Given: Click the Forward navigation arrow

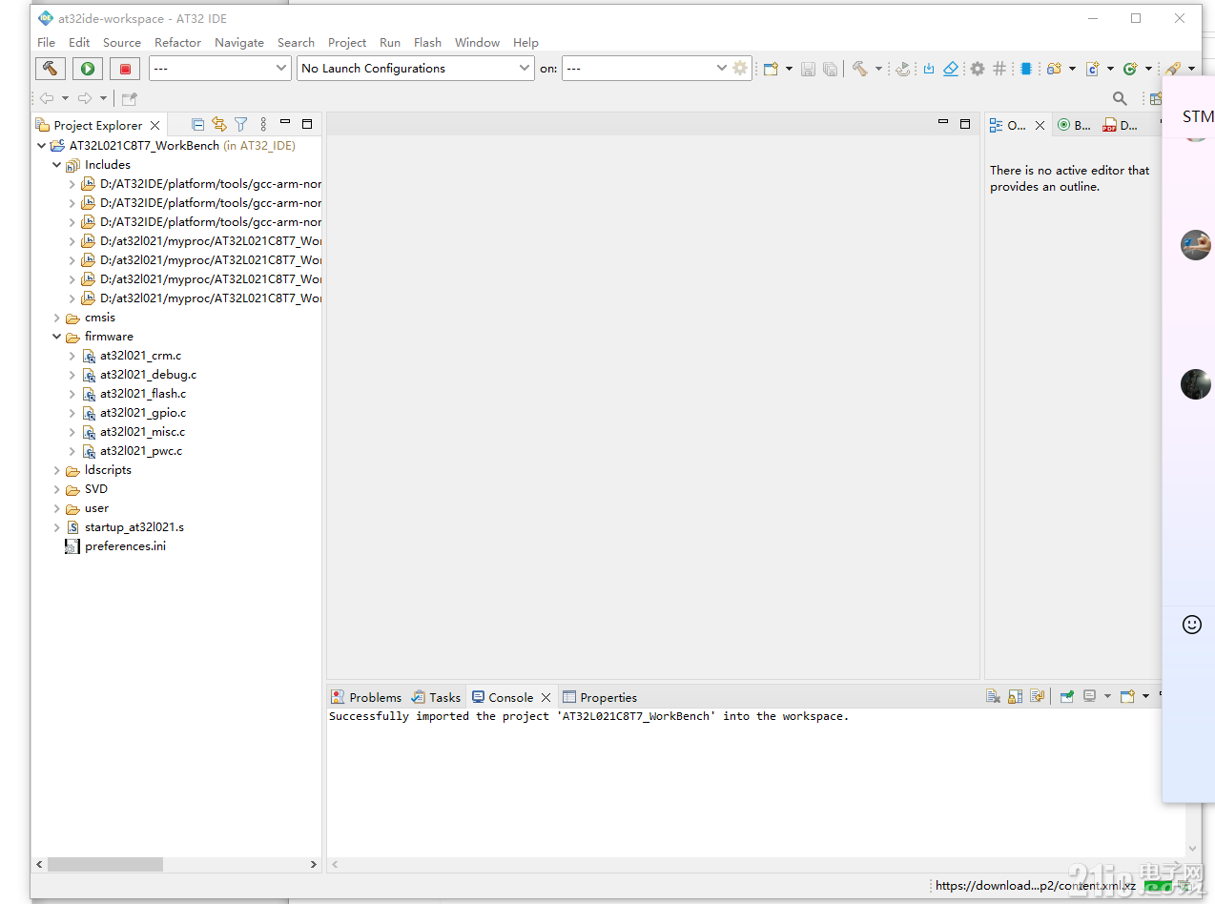Looking at the screenshot, I should (x=85, y=98).
